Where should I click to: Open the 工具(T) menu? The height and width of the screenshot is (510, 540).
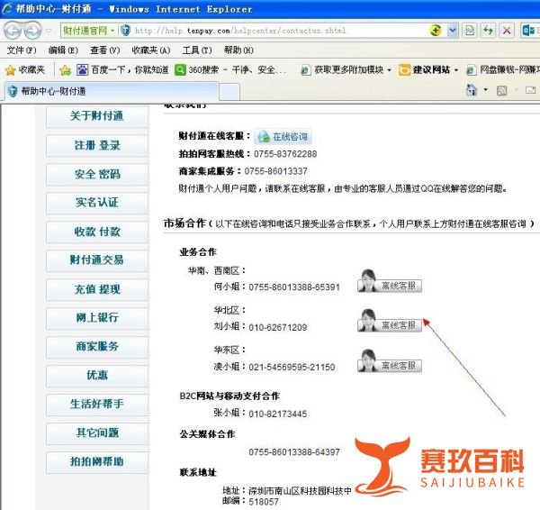pyautogui.click(x=196, y=50)
